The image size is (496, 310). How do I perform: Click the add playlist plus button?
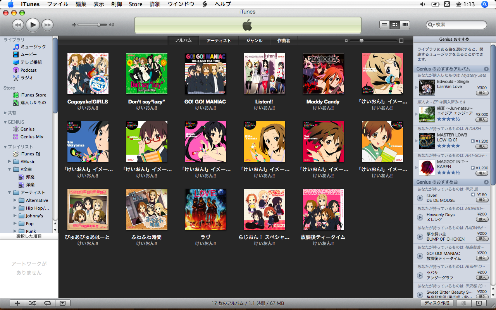point(17,303)
